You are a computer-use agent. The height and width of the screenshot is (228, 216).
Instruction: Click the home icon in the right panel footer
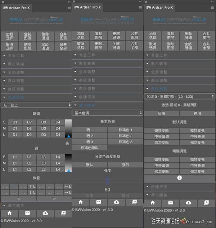point(153,203)
